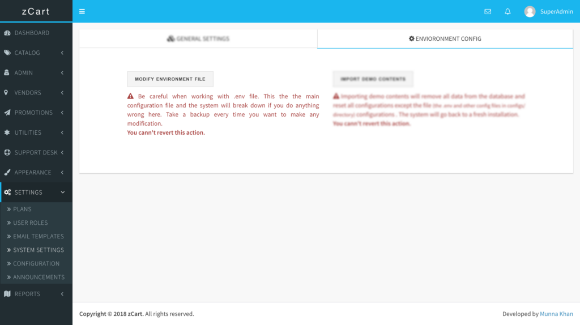Open the SuperAdmin user name menu
580x325 pixels.
coord(556,11)
